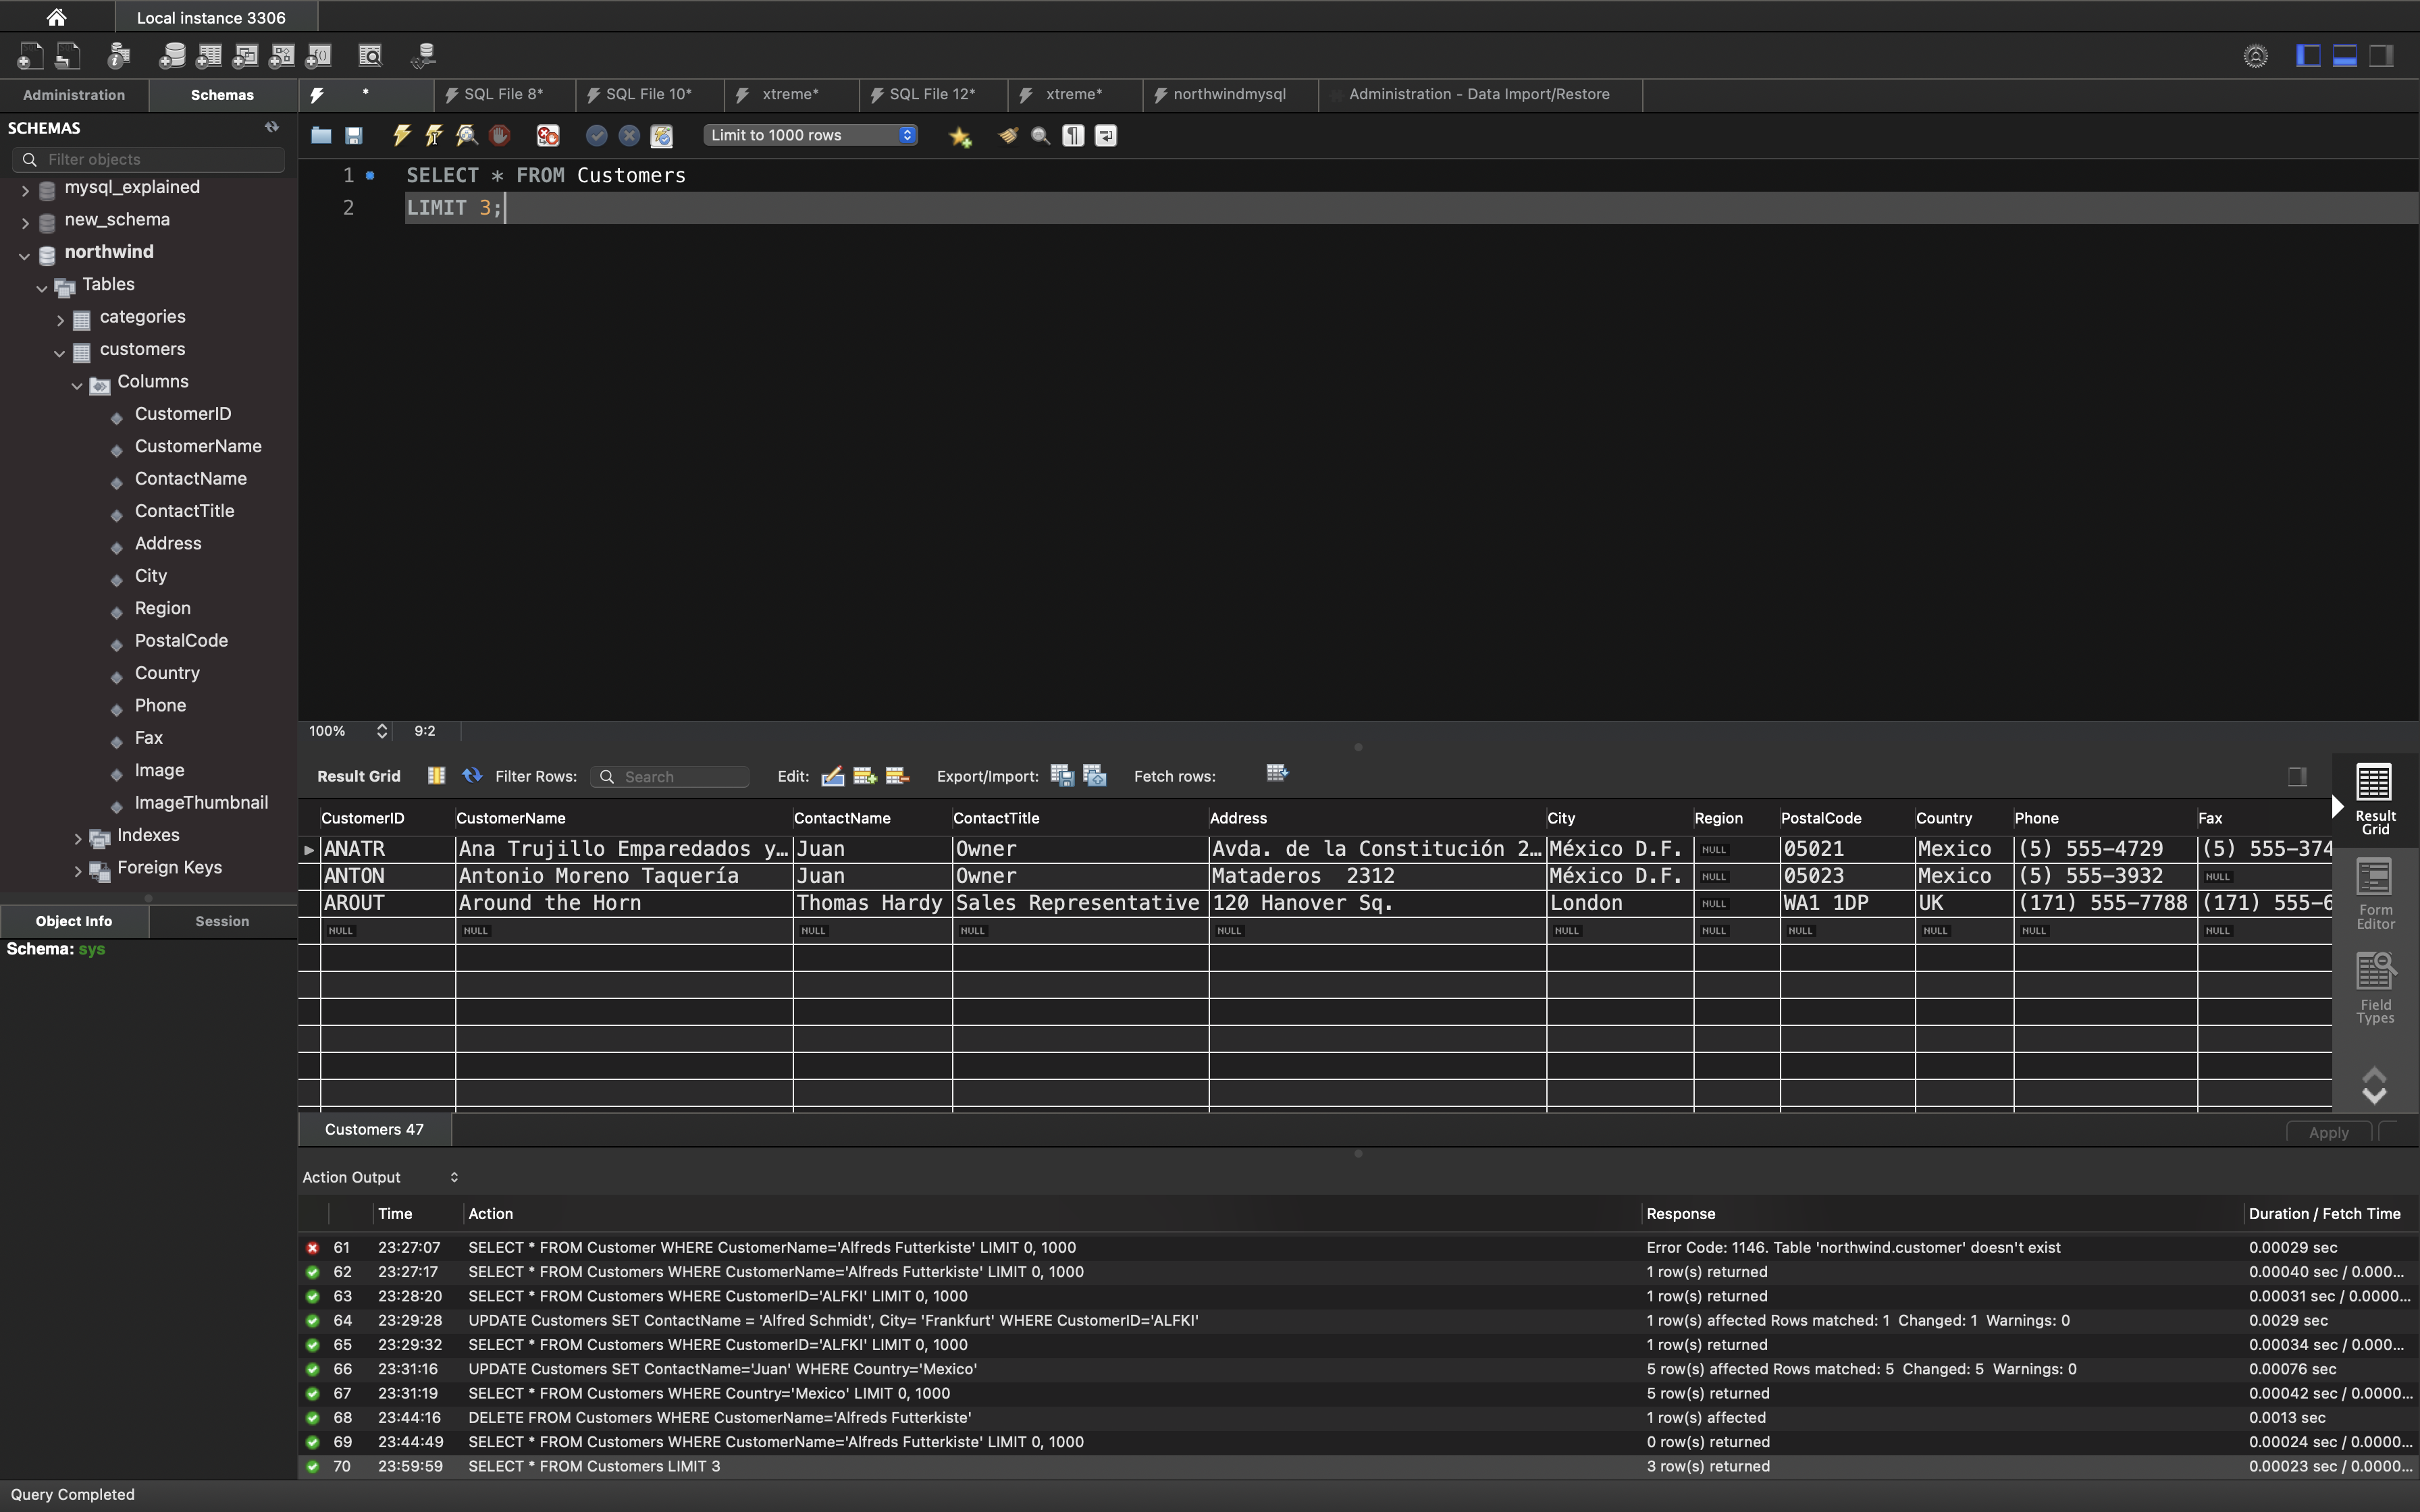The image size is (2420, 1512).
Task: Click the Beautify query broom icon
Action: pyautogui.click(x=1008, y=135)
